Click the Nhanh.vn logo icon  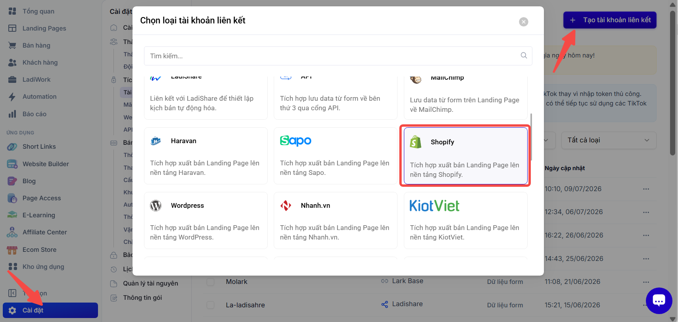tap(286, 205)
